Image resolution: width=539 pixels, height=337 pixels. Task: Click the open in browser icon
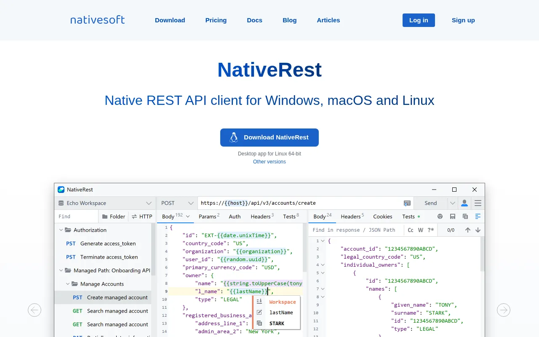point(440,217)
